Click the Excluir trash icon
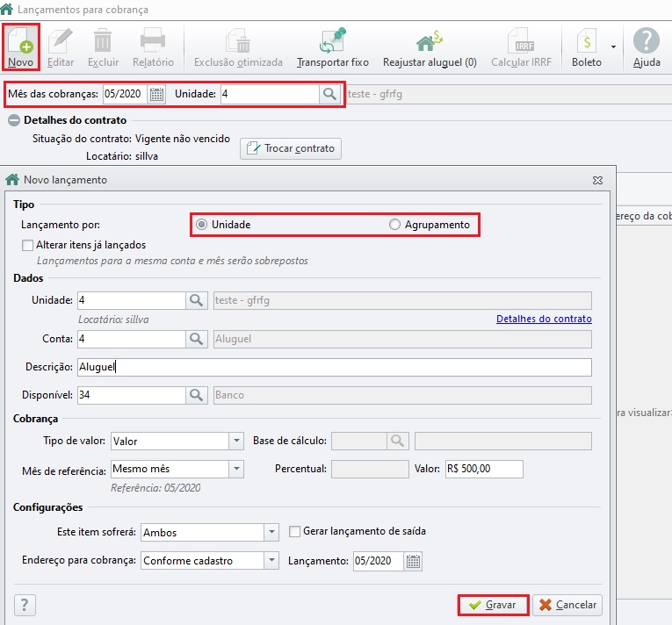The height and width of the screenshot is (625, 672). [x=103, y=41]
